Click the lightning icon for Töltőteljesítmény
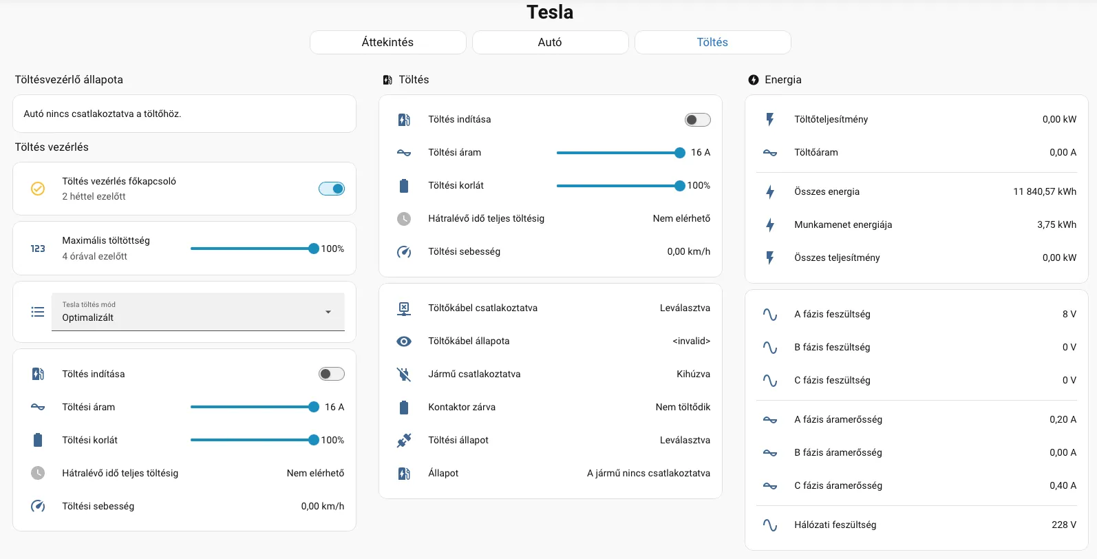Image resolution: width=1097 pixels, height=559 pixels. point(770,120)
